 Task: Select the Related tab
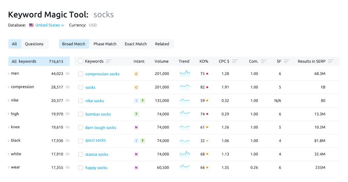tap(162, 44)
